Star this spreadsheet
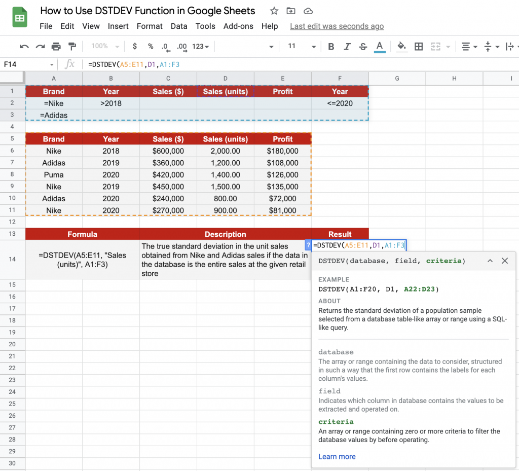 point(273,11)
